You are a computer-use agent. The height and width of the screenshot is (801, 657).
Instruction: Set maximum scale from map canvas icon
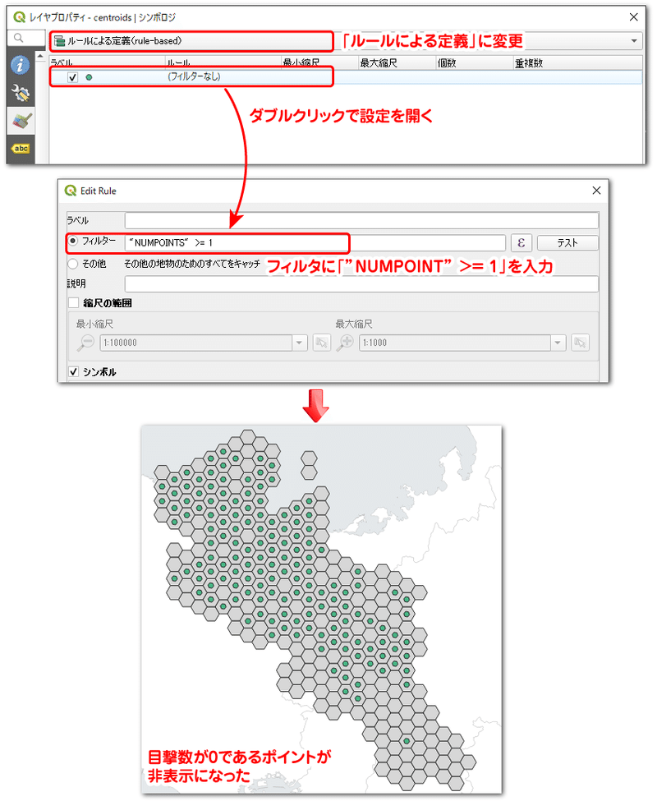(581, 343)
